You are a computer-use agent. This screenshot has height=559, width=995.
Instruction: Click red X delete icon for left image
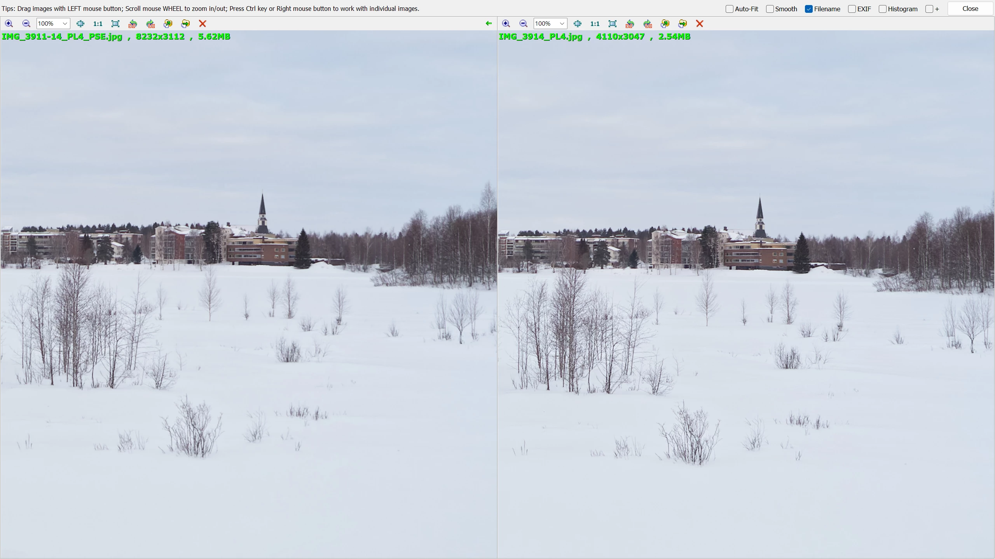202,24
